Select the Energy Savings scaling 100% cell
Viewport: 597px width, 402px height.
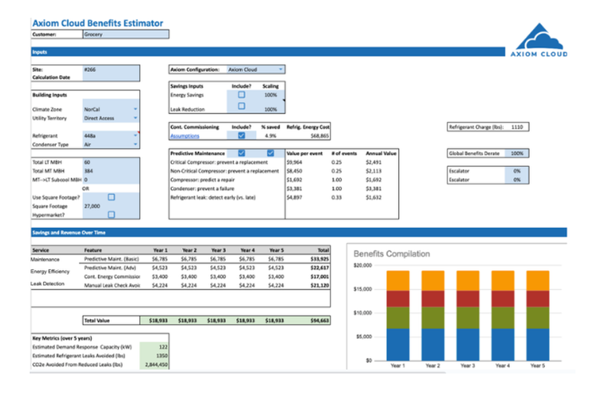coord(270,95)
